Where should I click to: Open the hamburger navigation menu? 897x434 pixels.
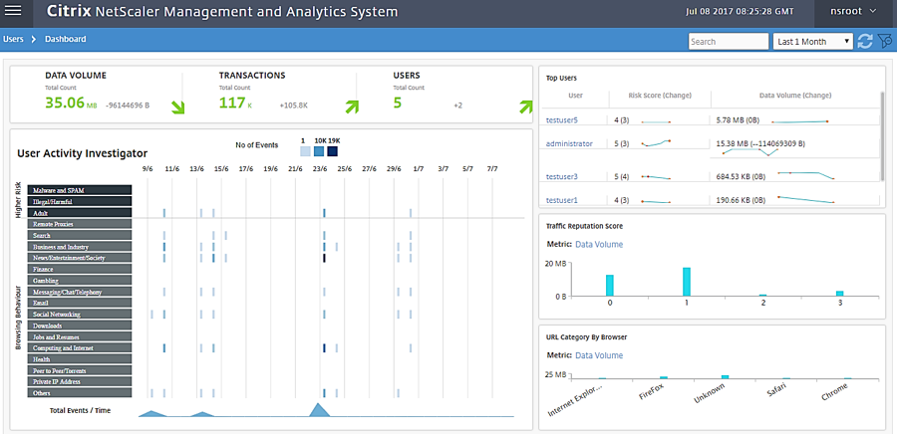click(14, 13)
